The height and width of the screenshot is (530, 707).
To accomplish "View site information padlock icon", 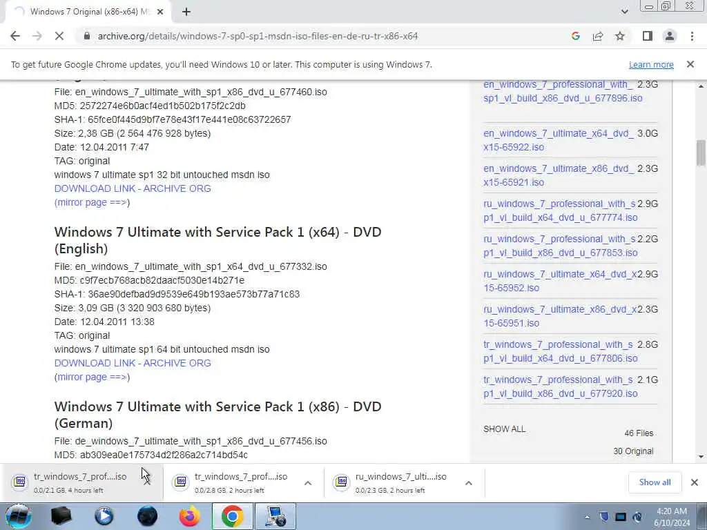I will 87,36.
